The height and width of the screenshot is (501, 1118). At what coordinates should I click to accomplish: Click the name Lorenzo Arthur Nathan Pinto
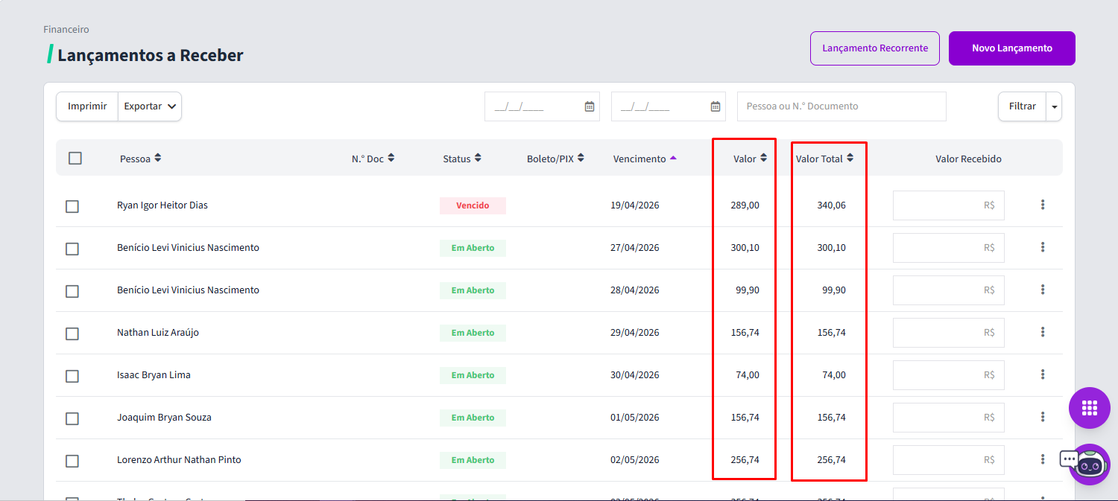(x=179, y=460)
